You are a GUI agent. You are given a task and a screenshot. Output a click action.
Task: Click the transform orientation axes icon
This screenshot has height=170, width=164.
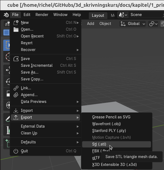pyautogui.click(x=123, y=24)
